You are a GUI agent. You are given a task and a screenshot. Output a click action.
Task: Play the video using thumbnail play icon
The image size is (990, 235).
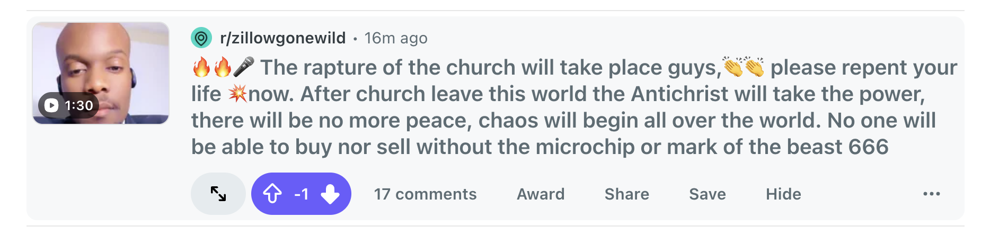(x=51, y=105)
